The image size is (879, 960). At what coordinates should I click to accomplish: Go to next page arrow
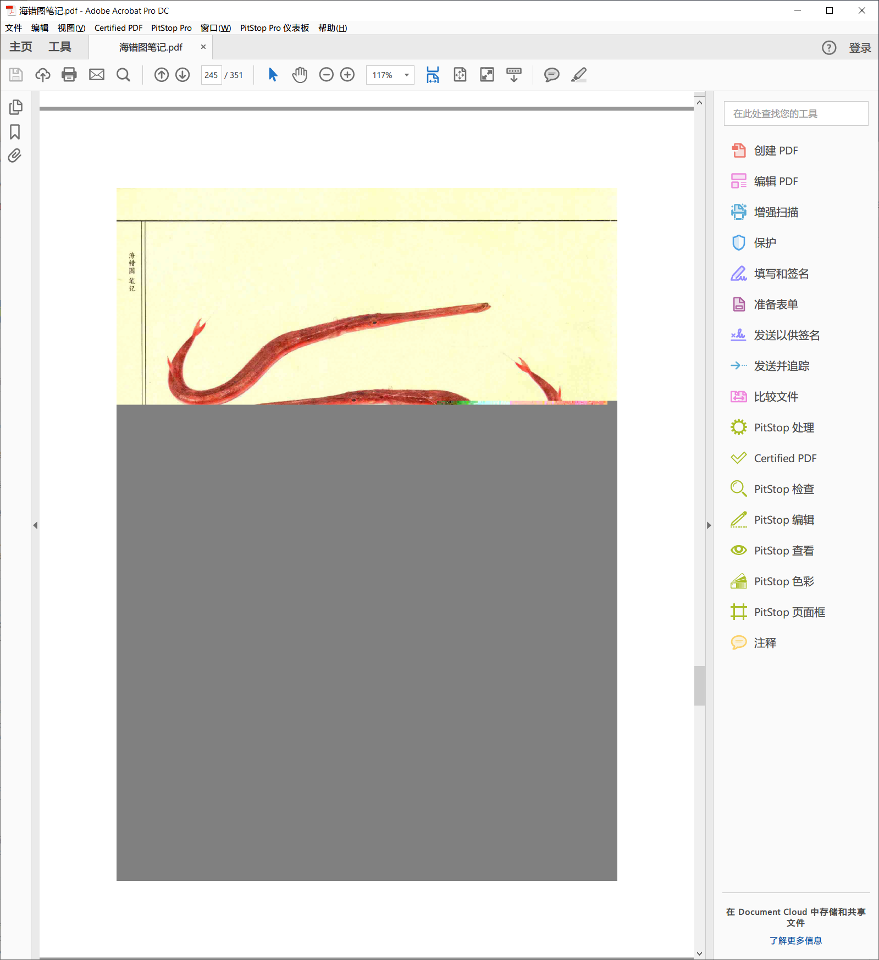183,75
